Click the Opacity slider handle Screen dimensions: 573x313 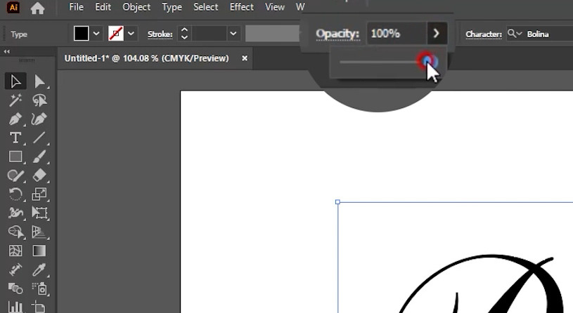click(427, 61)
